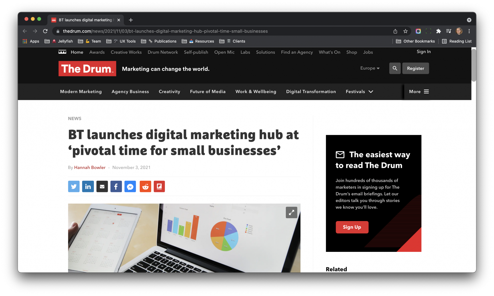Open Apps grid shortcut

pyautogui.click(x=31, y=41)
